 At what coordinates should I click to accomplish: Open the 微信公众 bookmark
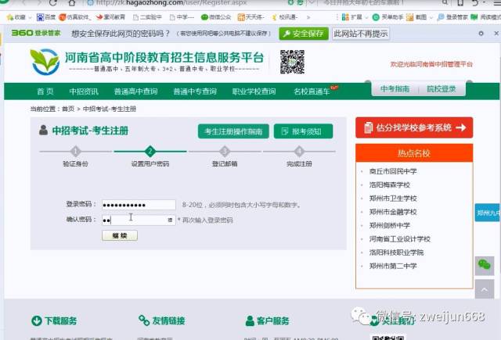(216, 17)
